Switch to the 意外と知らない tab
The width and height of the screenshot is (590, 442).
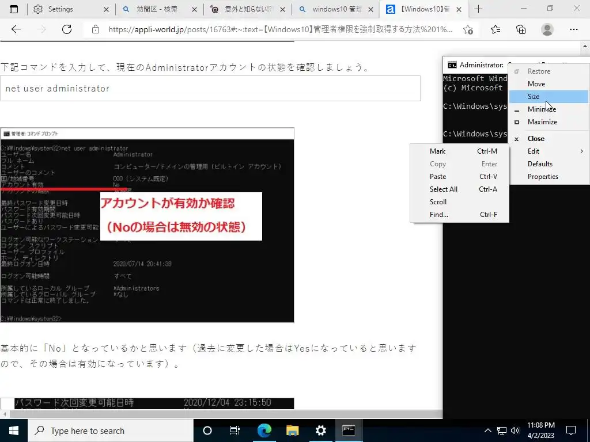pyautogui.click(x=247, y=9)
